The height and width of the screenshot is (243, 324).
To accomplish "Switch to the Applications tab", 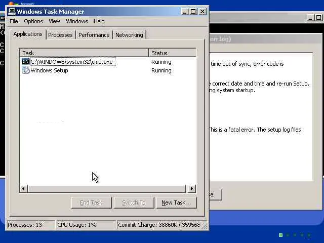I will click(28, 34).
